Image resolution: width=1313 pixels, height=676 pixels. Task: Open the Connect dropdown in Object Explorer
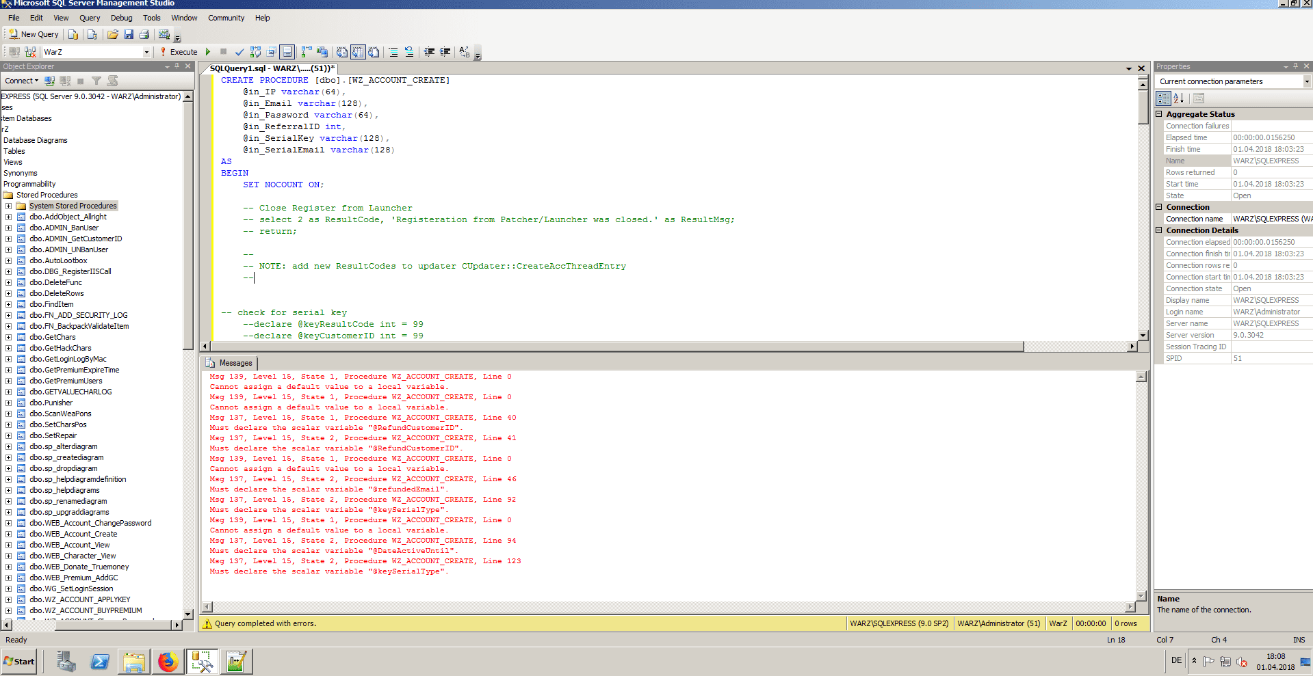pyautogui.click(x=21, y=81)
